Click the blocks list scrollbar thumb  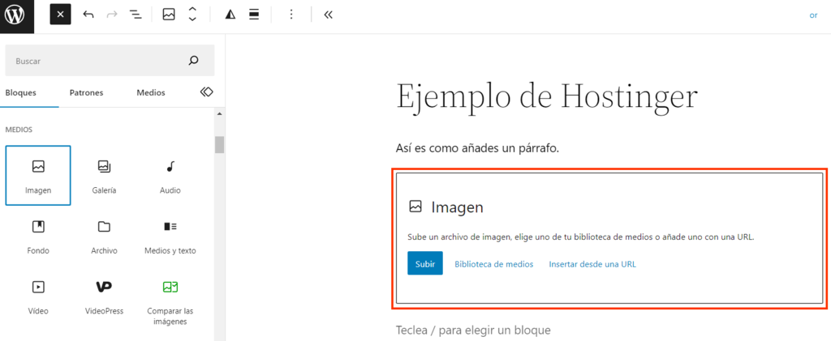click(219, 144)
